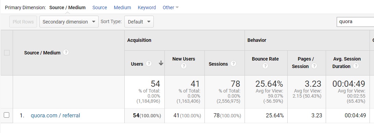Click the summary duration 00:04:49
The height and width of the screenshot is (133, 374).
(x=349, y=84)
